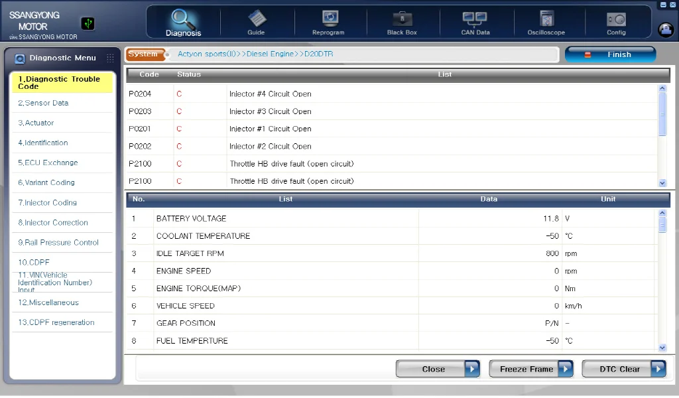Select 2.Sensor Data menu item
Image resolution: width=679 pixels, height=398 pixels.
(62, 103)
